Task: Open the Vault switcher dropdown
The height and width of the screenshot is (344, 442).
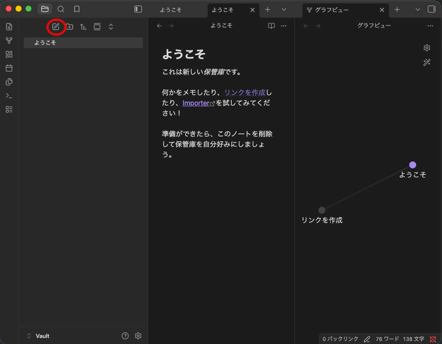Action: 38,336
